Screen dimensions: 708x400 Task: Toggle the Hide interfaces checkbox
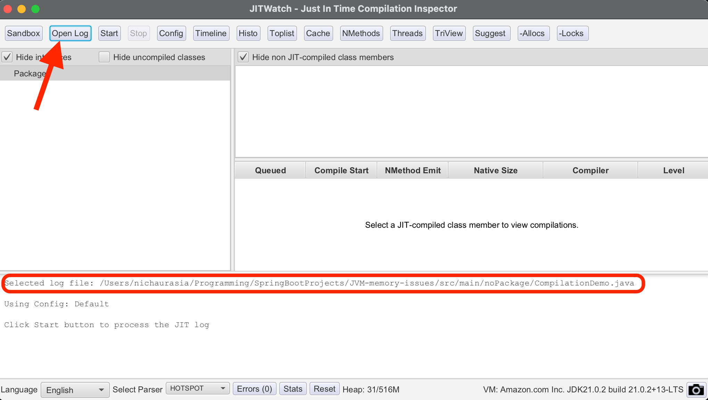pos(7,57)
